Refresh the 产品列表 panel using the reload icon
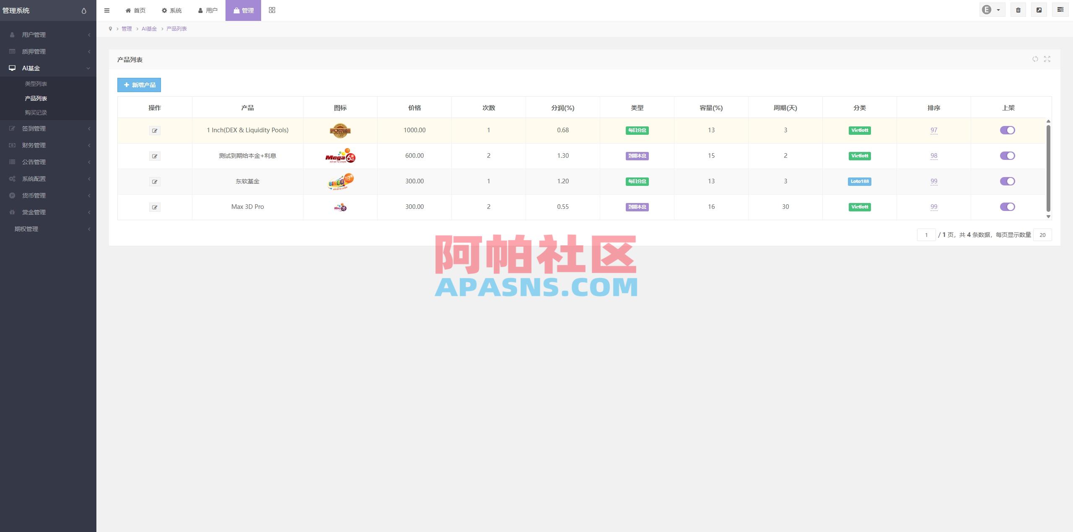The image size is (1073, 532). click(1034, 59)
